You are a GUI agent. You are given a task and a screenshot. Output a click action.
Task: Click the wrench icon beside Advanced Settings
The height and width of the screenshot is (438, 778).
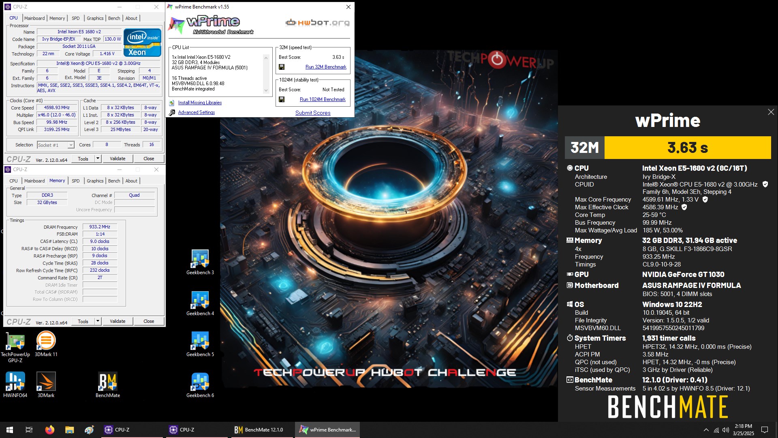click(172, 112)
